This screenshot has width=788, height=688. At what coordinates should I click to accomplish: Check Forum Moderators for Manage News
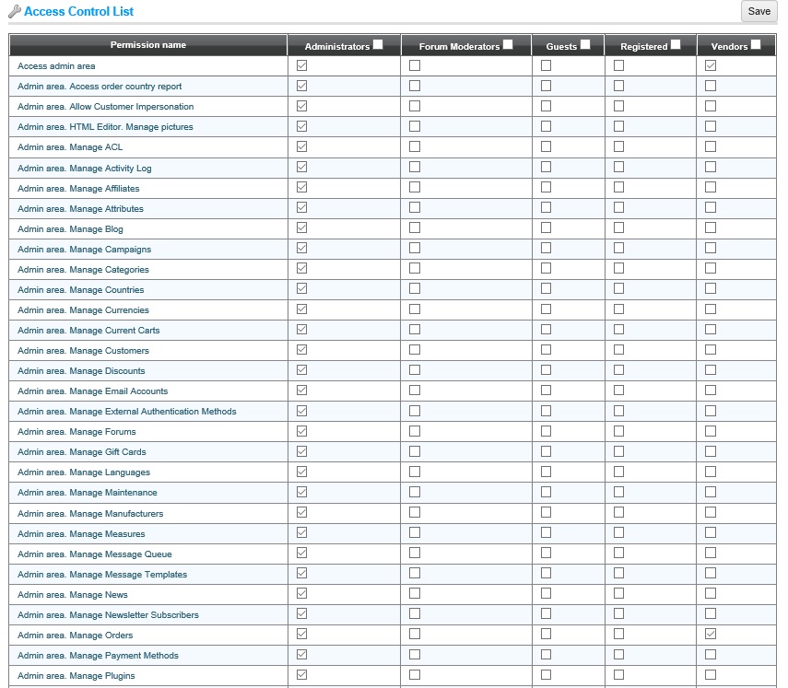pyautogui.click(x=415, y=593)
